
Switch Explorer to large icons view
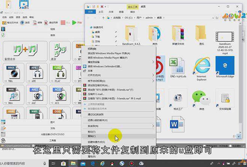tap(239, 136)
